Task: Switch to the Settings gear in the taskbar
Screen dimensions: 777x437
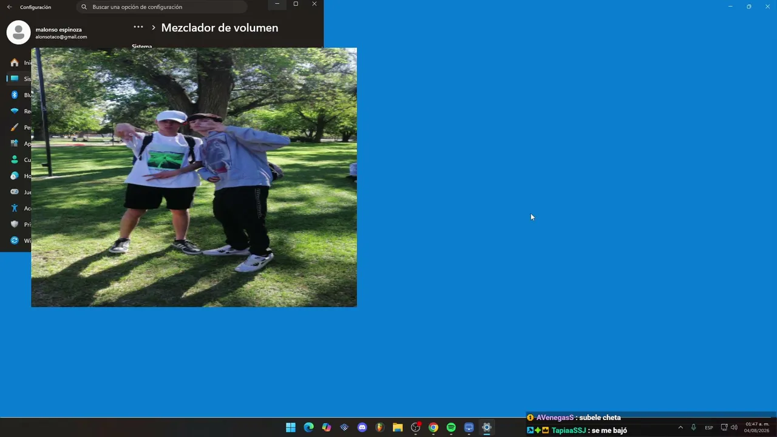Action: point(486,427)
